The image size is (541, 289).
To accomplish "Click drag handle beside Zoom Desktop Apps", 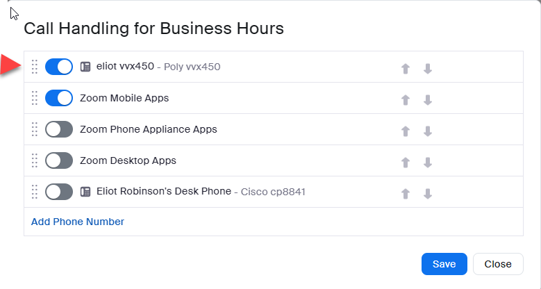I will tap(35, 160).
